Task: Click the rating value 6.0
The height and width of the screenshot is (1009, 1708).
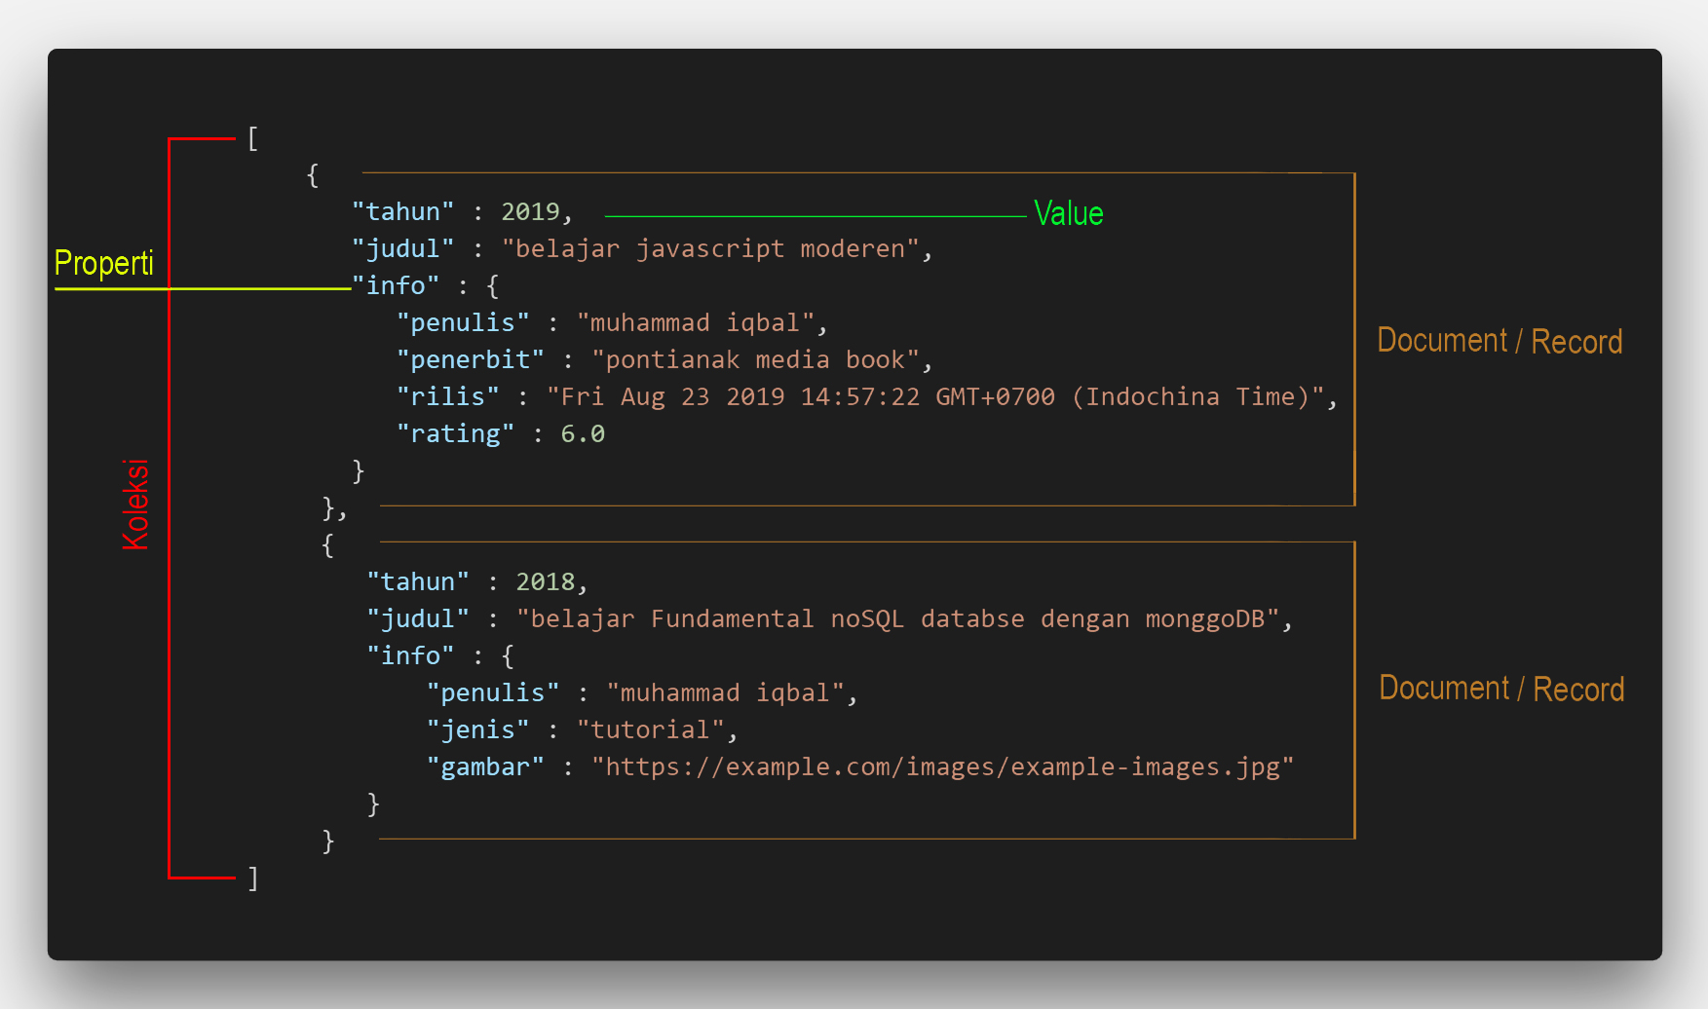Action: click(x=583, y=434)
